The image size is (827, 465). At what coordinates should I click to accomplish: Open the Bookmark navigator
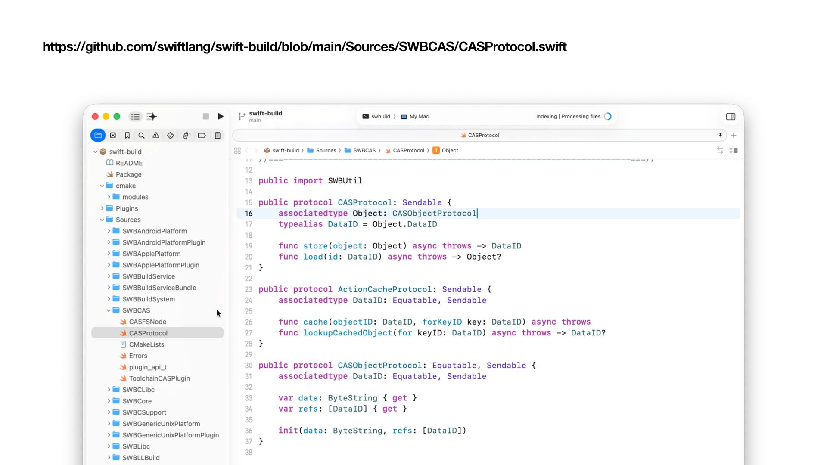pyautogui.click(x=127, y=136)
